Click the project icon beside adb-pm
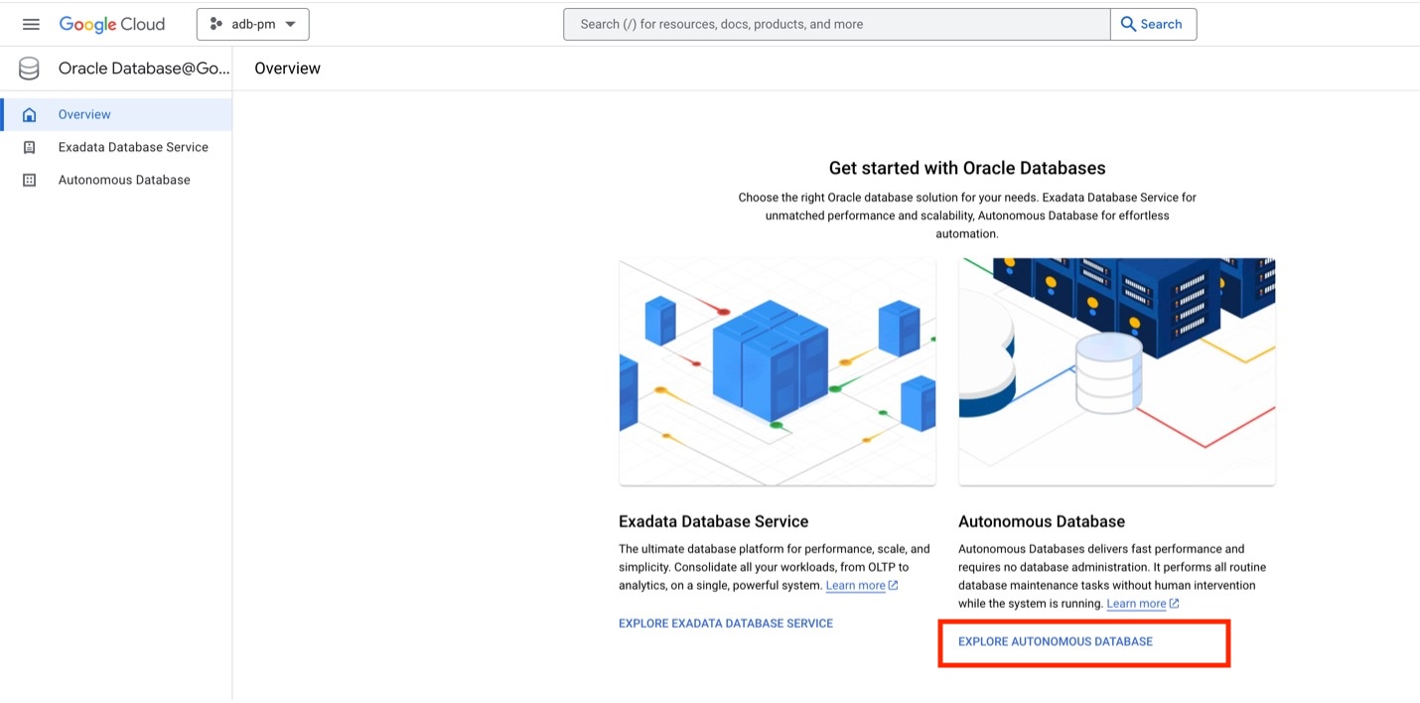Screen dimensions: 1420x703 [215, 24]
